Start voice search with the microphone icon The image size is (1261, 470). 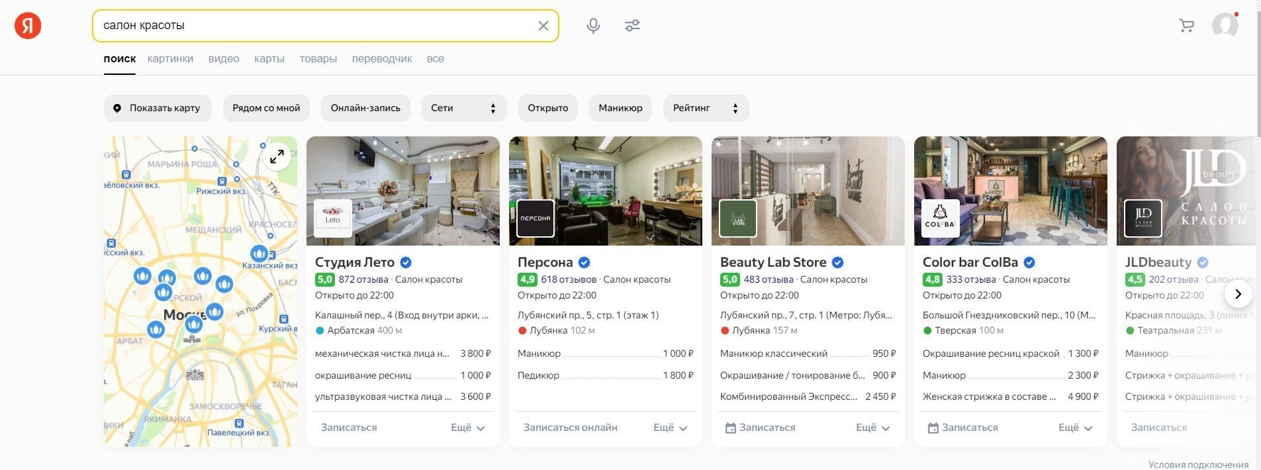[593, 26]
